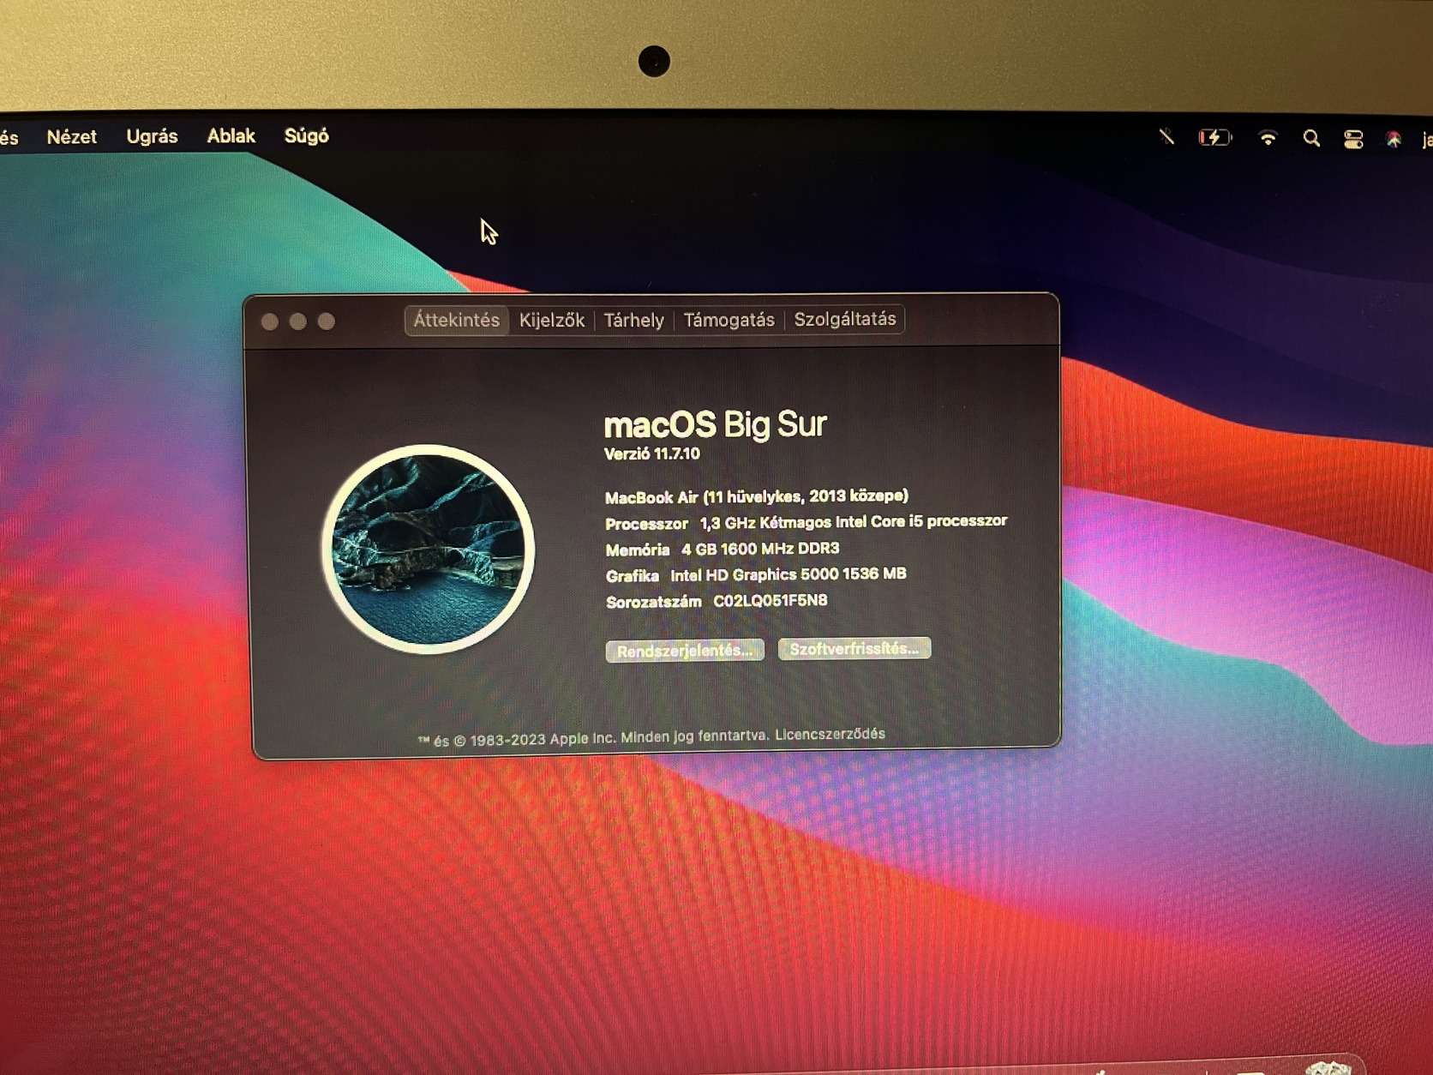
Task: Open the Ablak menu
Action: 231,135
